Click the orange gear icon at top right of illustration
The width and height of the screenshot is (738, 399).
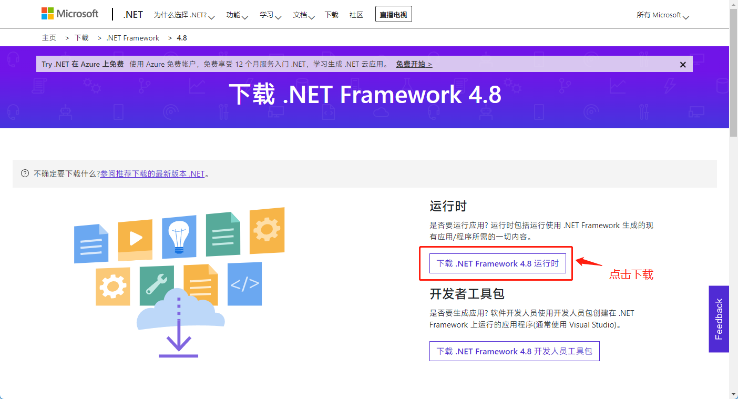pos(266,230)
